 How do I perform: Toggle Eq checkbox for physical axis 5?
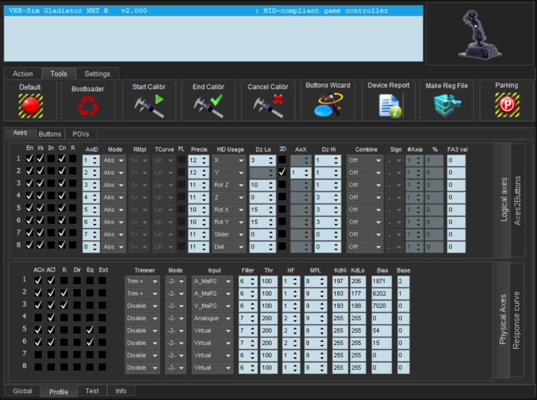coord(90,330)
